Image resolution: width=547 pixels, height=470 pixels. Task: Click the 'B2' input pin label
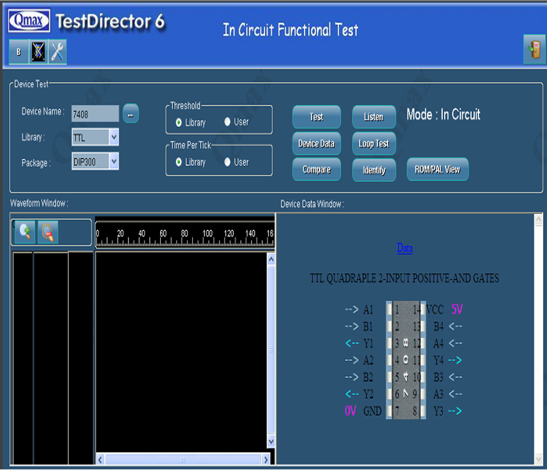coord(368,377)
